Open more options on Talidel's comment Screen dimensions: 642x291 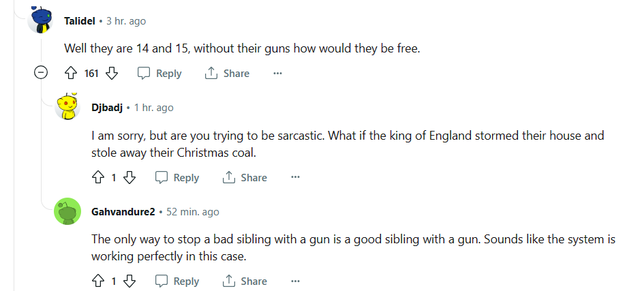[277, 74]
